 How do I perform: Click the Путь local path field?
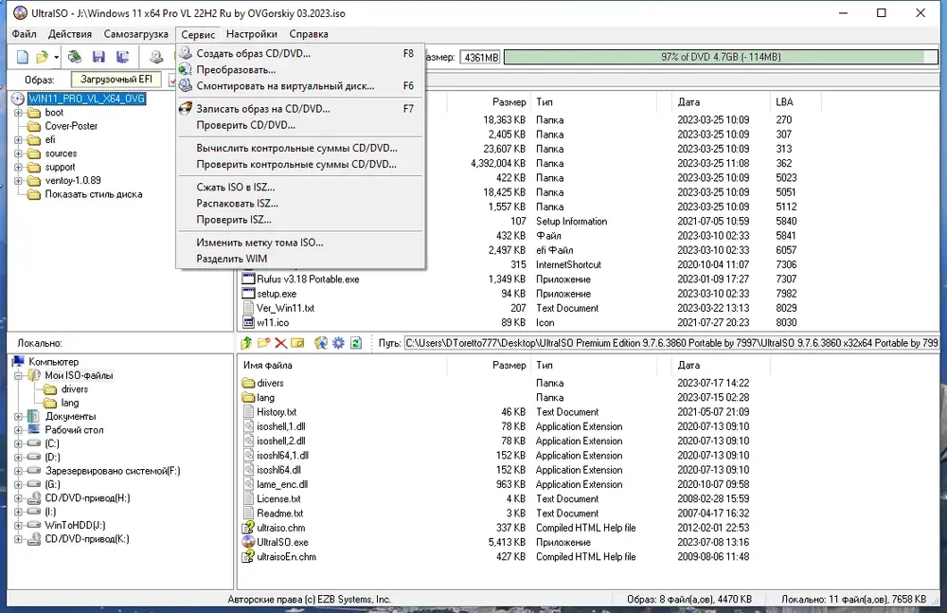671,343
